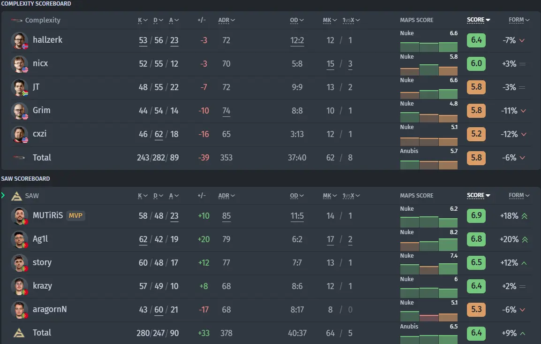Click hallzerk's 12:2 opening duels value

coord(297,41)
